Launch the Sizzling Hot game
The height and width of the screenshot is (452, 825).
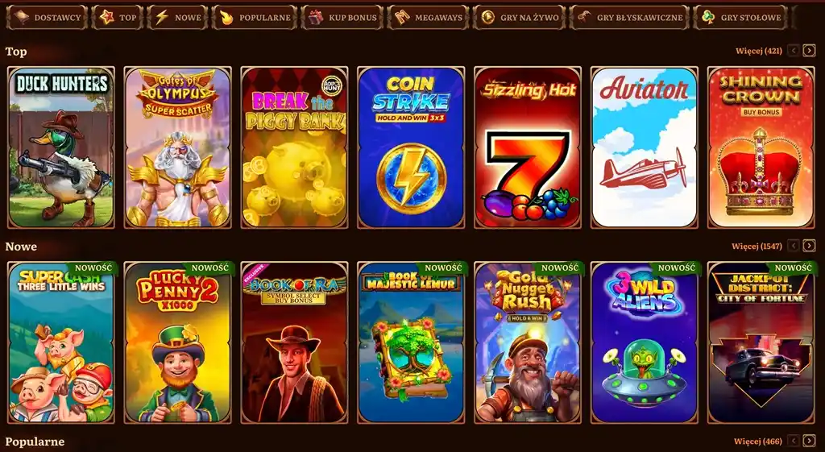(528, 147)
